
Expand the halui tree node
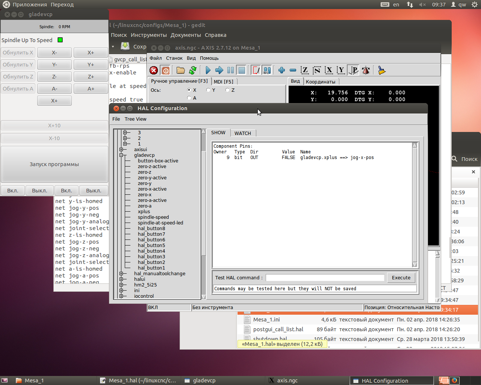click(121, 279)
